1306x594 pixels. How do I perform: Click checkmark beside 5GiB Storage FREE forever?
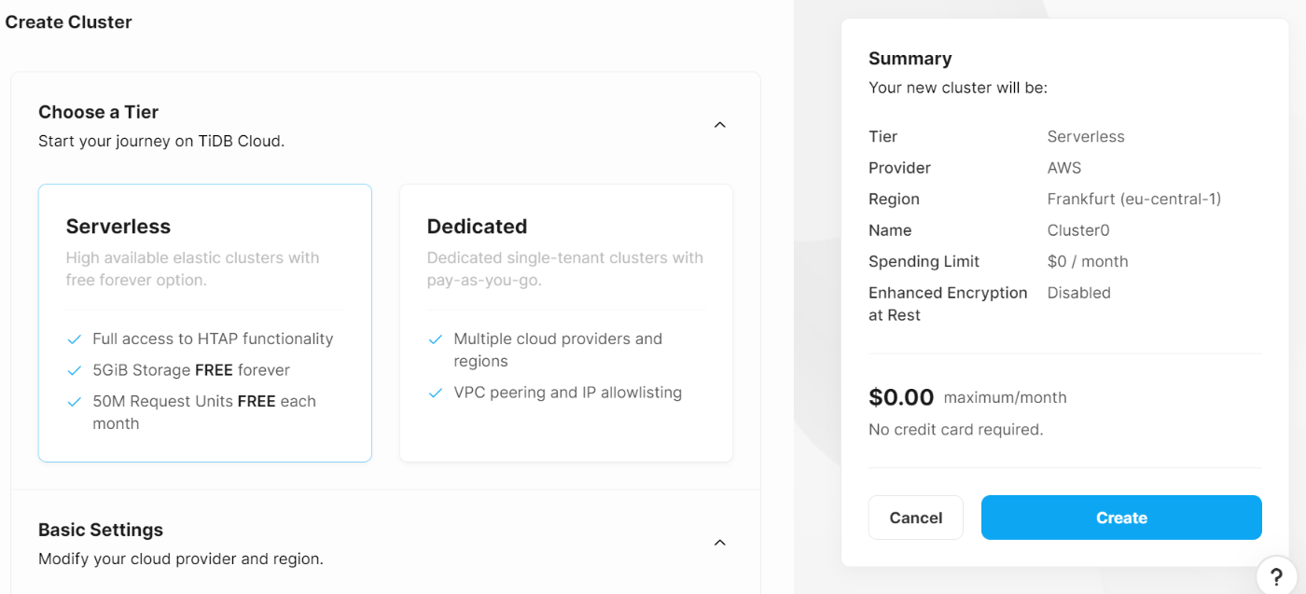(75, 370)
